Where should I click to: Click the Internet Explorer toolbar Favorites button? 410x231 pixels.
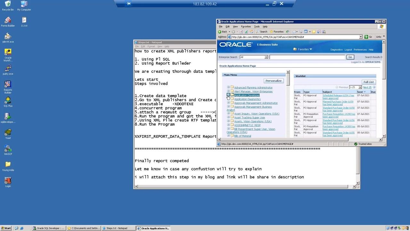[277, 32]
